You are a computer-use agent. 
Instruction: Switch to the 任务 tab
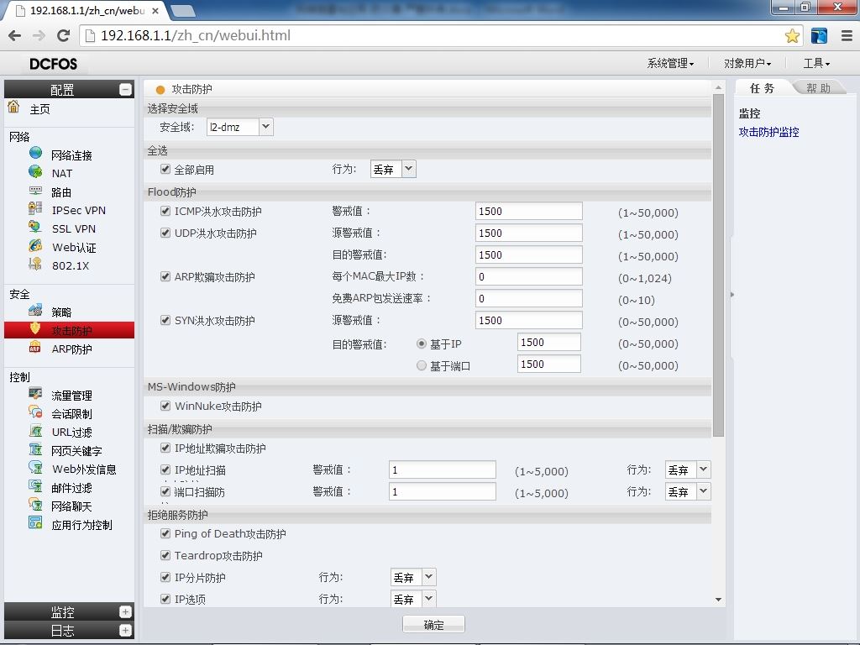click(x=762, y=87)
